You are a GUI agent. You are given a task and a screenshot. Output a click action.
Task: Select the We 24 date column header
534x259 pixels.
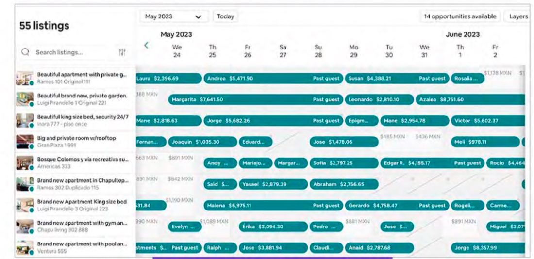coord(177,51)
